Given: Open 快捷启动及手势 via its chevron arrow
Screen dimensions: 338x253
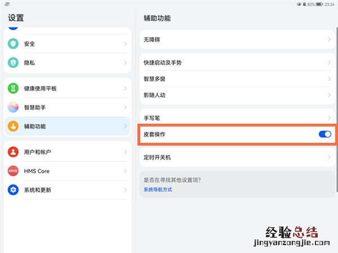Looking at the screenshot, I should (x=329, y=62).
